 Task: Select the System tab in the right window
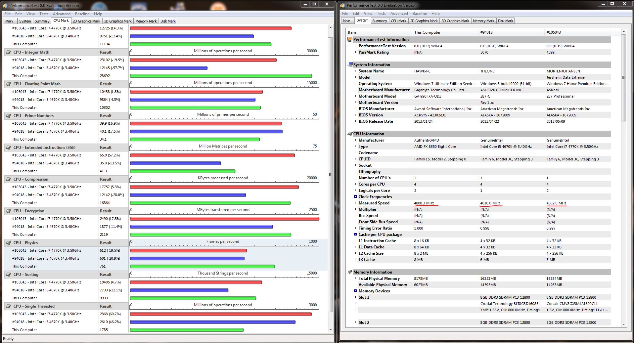point(362,20)
